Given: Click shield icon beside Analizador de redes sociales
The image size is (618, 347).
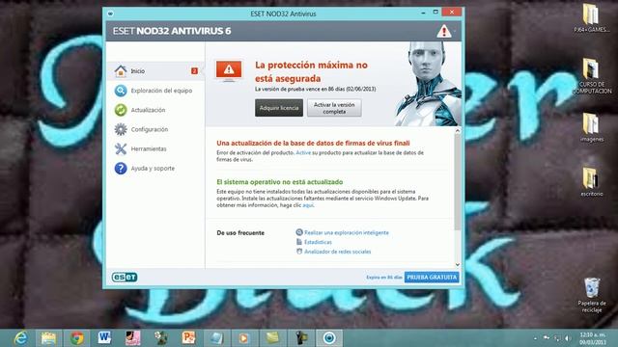Looking at the screenshot, I should tap(299, 252).
